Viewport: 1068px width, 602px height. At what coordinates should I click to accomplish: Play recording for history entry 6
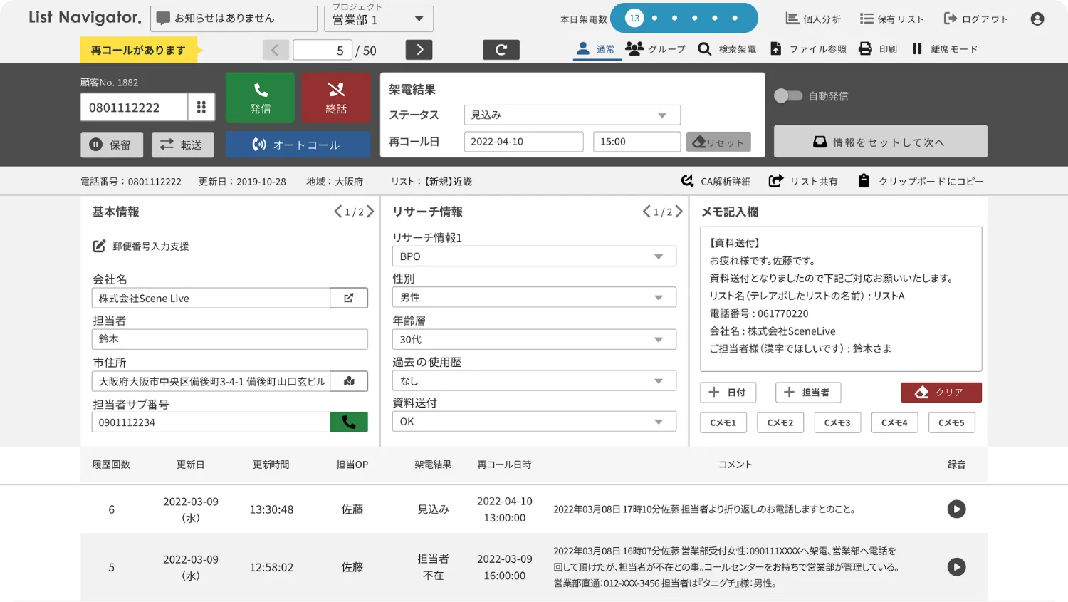(x=956, y=509)
